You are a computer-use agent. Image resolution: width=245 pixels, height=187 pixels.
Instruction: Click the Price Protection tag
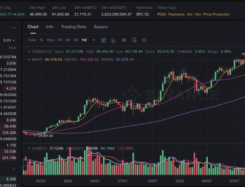pyautogui.click(x=217, y=14)
